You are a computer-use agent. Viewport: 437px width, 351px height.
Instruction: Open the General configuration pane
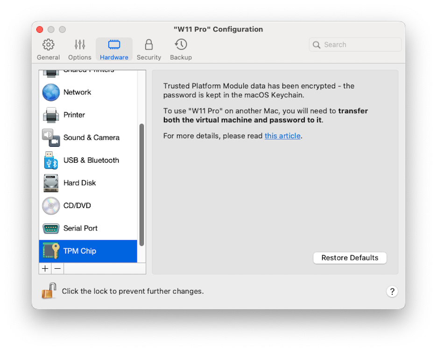click(x=48, y=49)
